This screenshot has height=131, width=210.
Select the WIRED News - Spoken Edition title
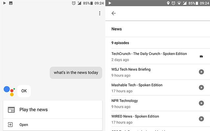click(x=135, y=116)
